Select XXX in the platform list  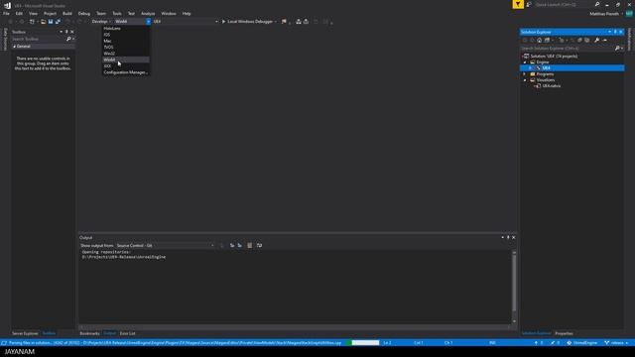pos(126,66)
